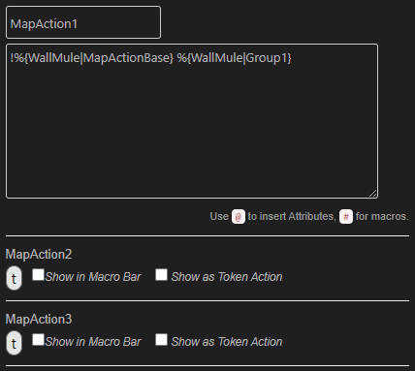This screenshot has height=371, width=415.
Task: Enable Show in Macro Bar checkbox for MapAction2
Action: tap(38, 275)
